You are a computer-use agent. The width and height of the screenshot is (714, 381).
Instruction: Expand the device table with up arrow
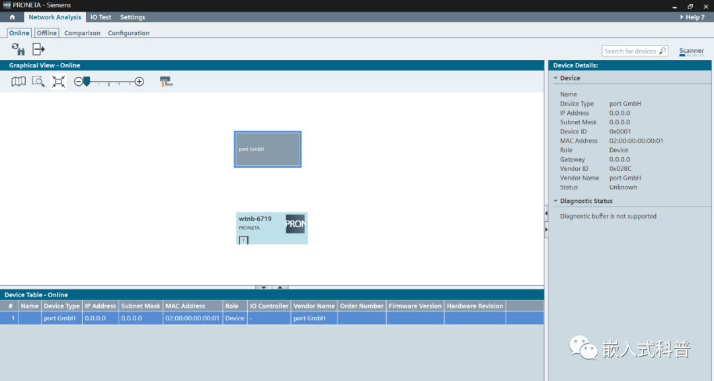tap(280, 287)
